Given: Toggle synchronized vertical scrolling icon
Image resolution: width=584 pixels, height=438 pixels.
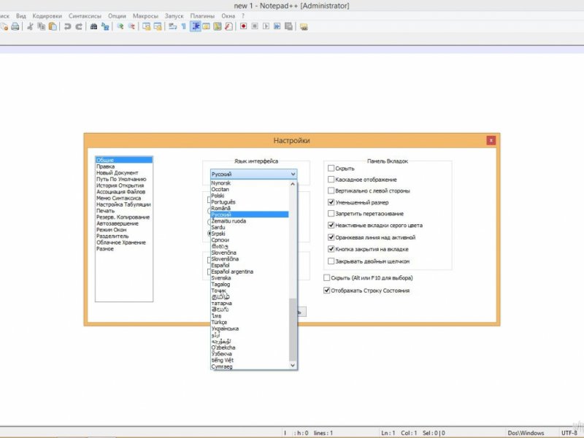Looking at the screenshot, I should tap(147, 26).
